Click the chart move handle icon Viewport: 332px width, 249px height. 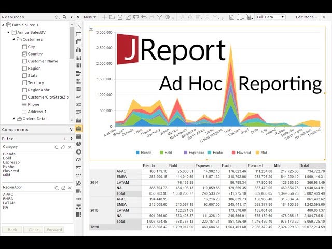pos(91,28)
